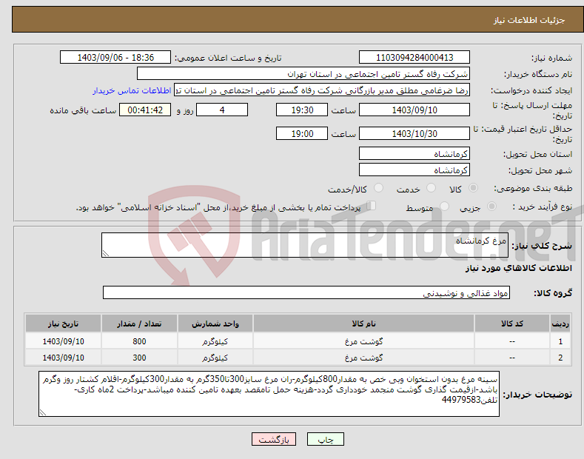Select the خدمت radio button
The height and width of the screenshot is (459, 584).
[x=431, y=188]
